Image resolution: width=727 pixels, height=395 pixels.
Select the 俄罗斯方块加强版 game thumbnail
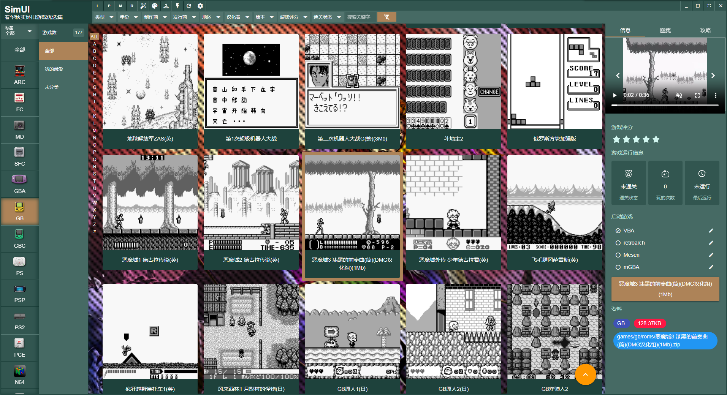tap(554, 82)
